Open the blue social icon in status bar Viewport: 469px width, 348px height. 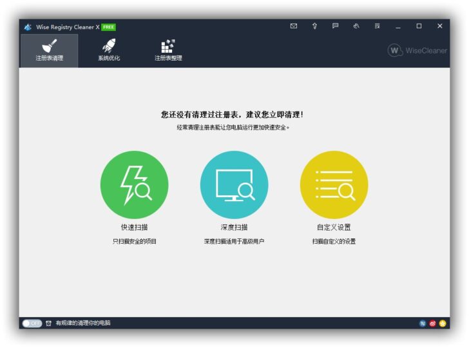(423, 324)
